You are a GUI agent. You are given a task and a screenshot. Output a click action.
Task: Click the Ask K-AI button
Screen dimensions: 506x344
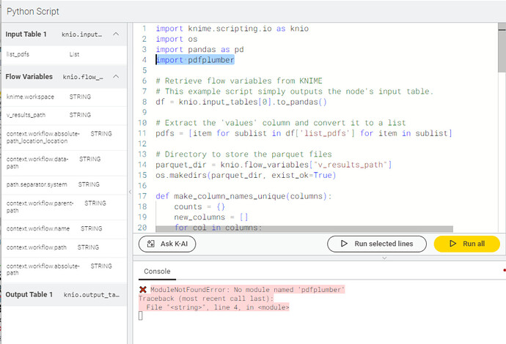[x=167, y=244]
